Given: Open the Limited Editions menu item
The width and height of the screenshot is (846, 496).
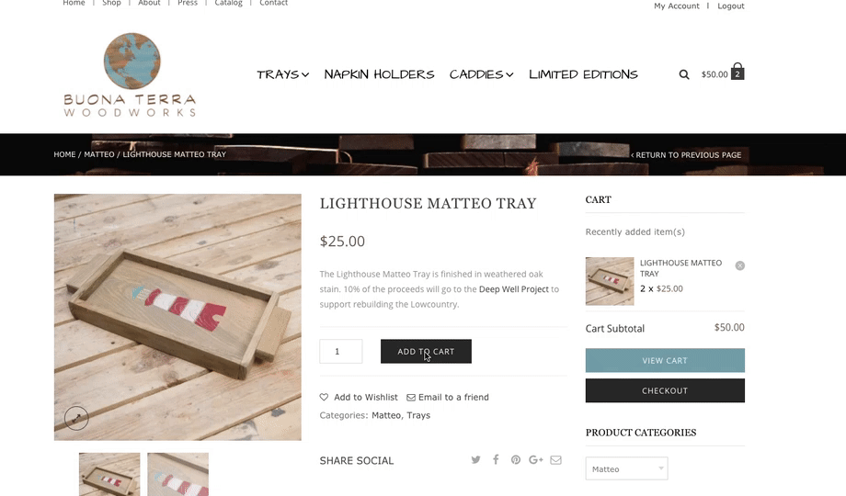Looking at the screenshot, I should pyautogui.click(x=583, y=74).
